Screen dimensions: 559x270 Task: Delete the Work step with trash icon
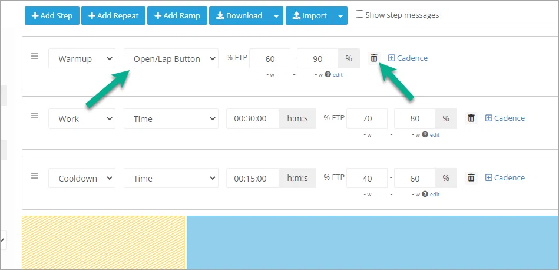coord(471,118)
